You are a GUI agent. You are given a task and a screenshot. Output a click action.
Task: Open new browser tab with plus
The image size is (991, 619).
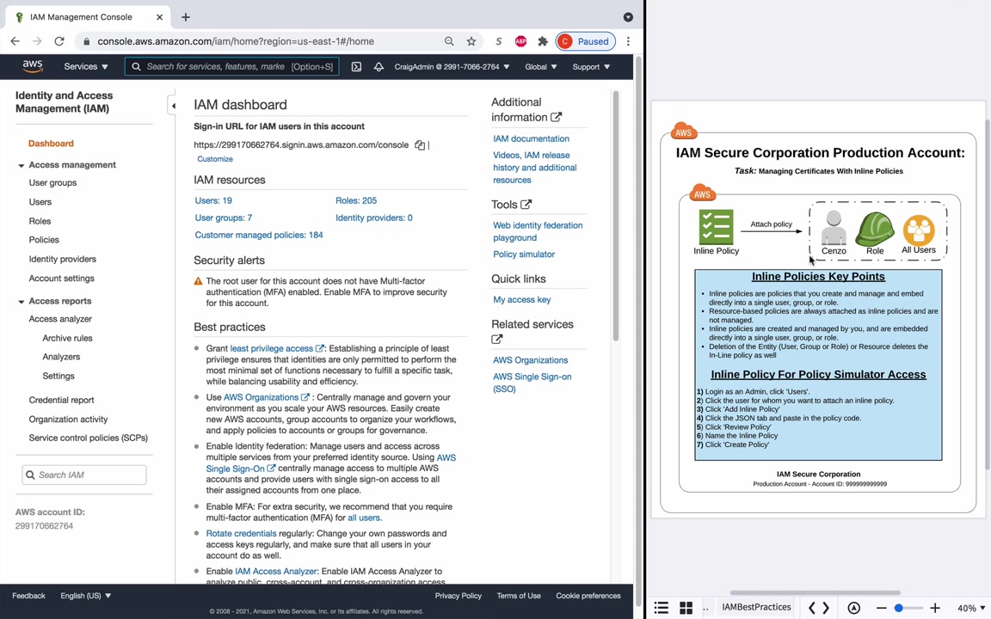click(x=185, y=17)
